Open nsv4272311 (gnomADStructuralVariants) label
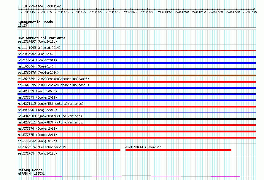264x180 pixels. click(51, 122)
